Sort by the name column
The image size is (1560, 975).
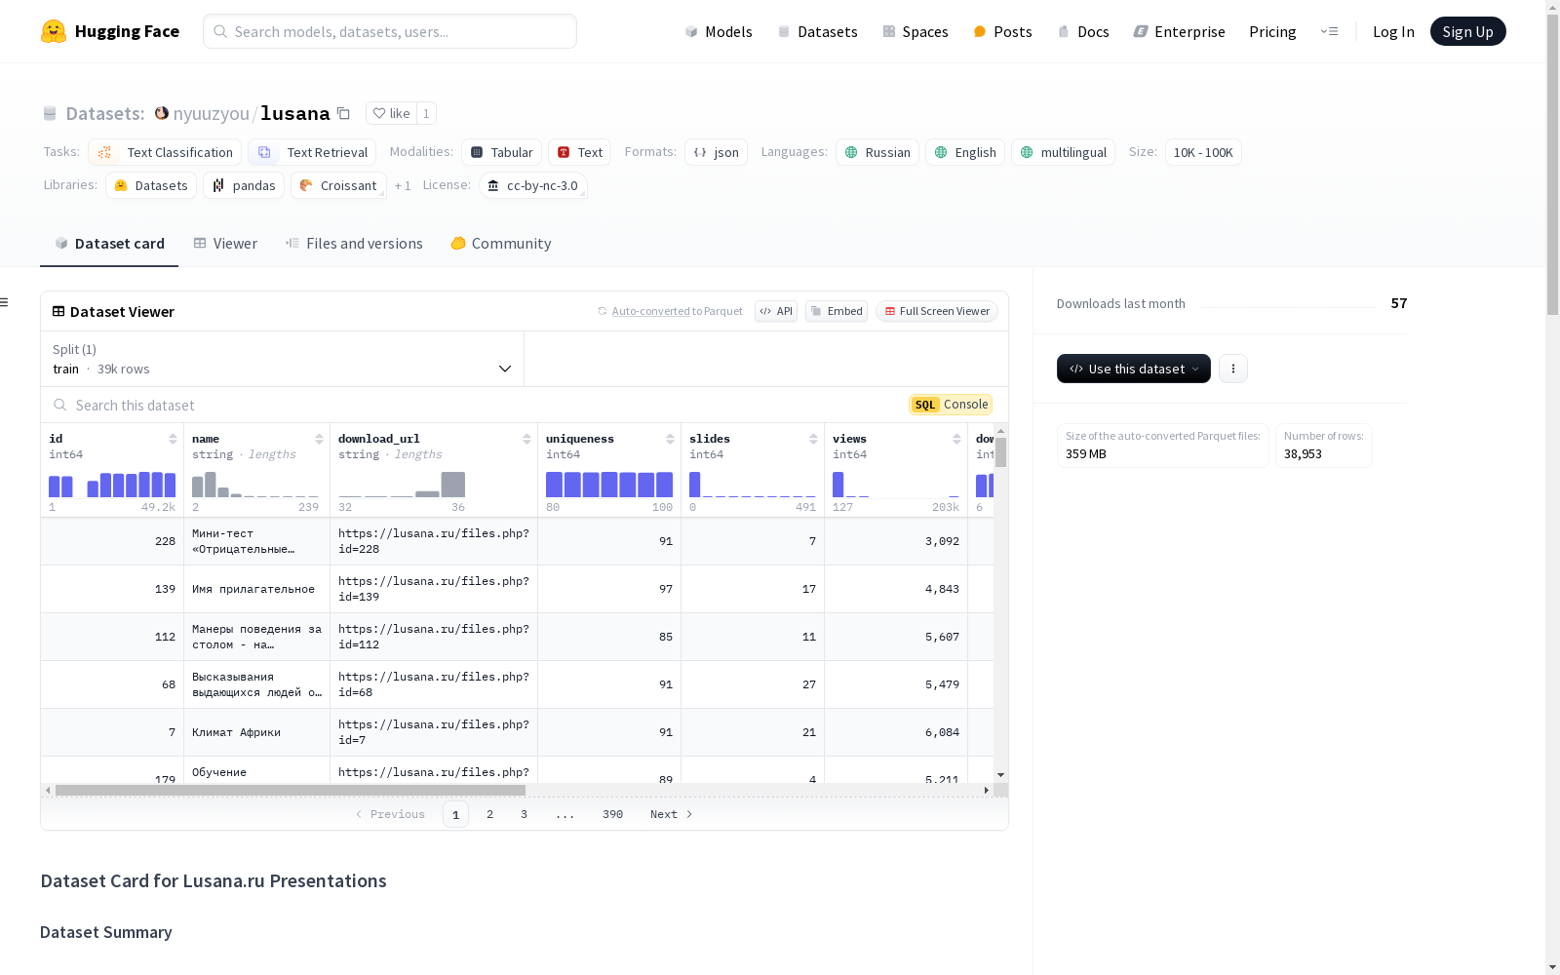click(x=319, y=439)
